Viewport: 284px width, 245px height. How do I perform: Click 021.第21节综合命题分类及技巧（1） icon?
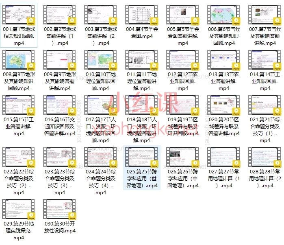pyautogui.click(x=264, y=106)
